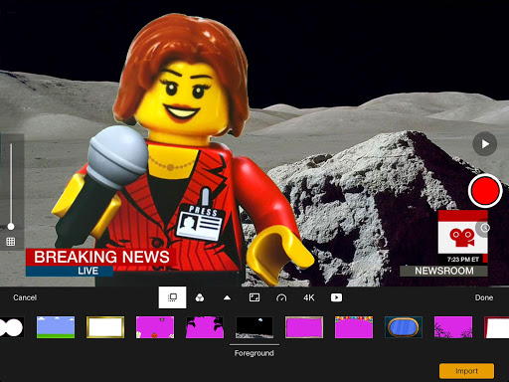Select the blue sky and grass foreground thumbnail
This screenshot has width=509, height=382.
coord(56,327)
